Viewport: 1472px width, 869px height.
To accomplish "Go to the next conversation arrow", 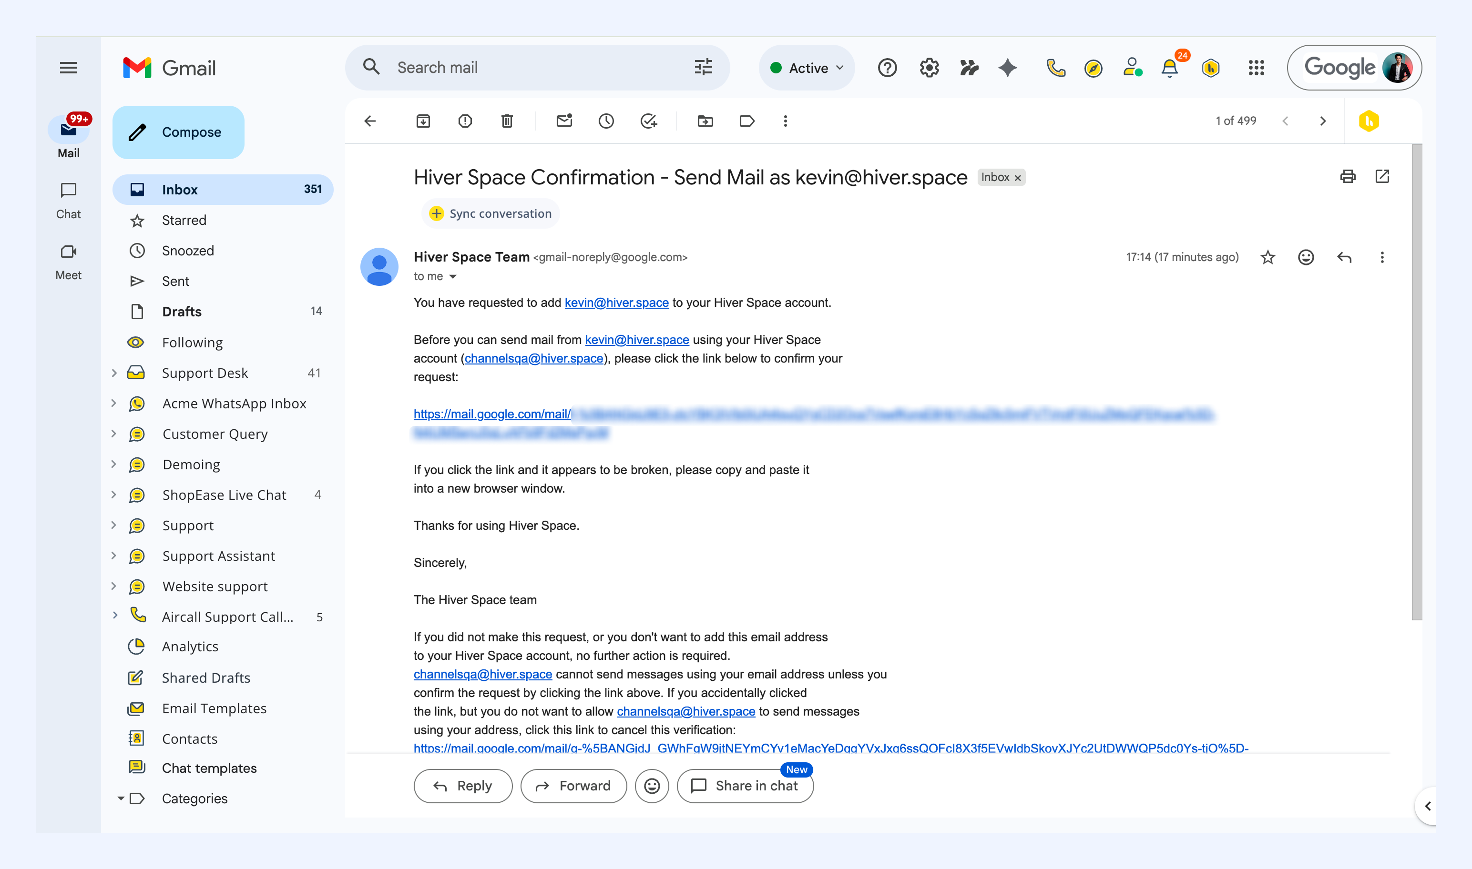I will tap(1323, 121).
